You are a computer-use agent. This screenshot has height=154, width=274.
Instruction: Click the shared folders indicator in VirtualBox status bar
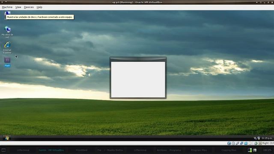pyautogui.click(x=246, y=143)
